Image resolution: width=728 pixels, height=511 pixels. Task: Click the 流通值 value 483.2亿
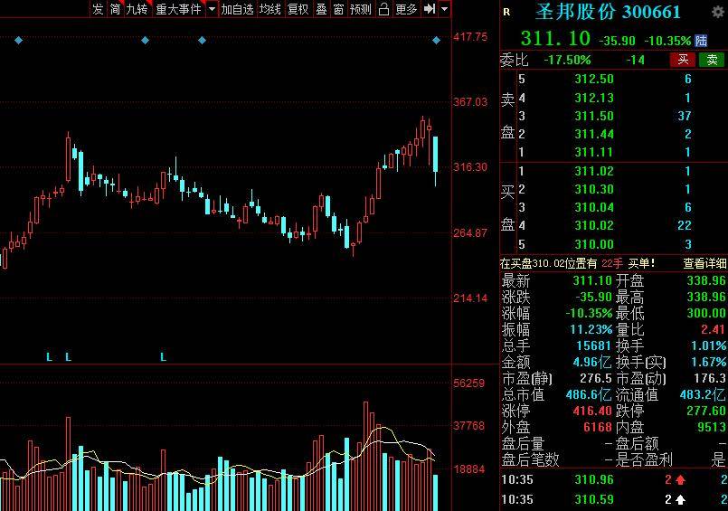point(703,395)
